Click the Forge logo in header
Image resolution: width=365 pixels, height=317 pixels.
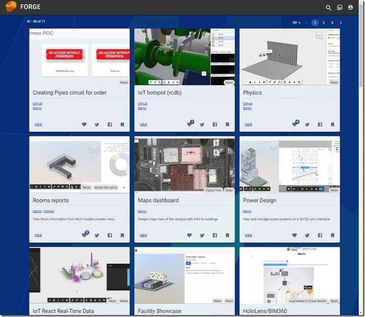(x=23, y=7)
